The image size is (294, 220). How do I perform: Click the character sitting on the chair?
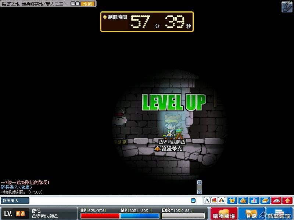(x=172, y=127)
